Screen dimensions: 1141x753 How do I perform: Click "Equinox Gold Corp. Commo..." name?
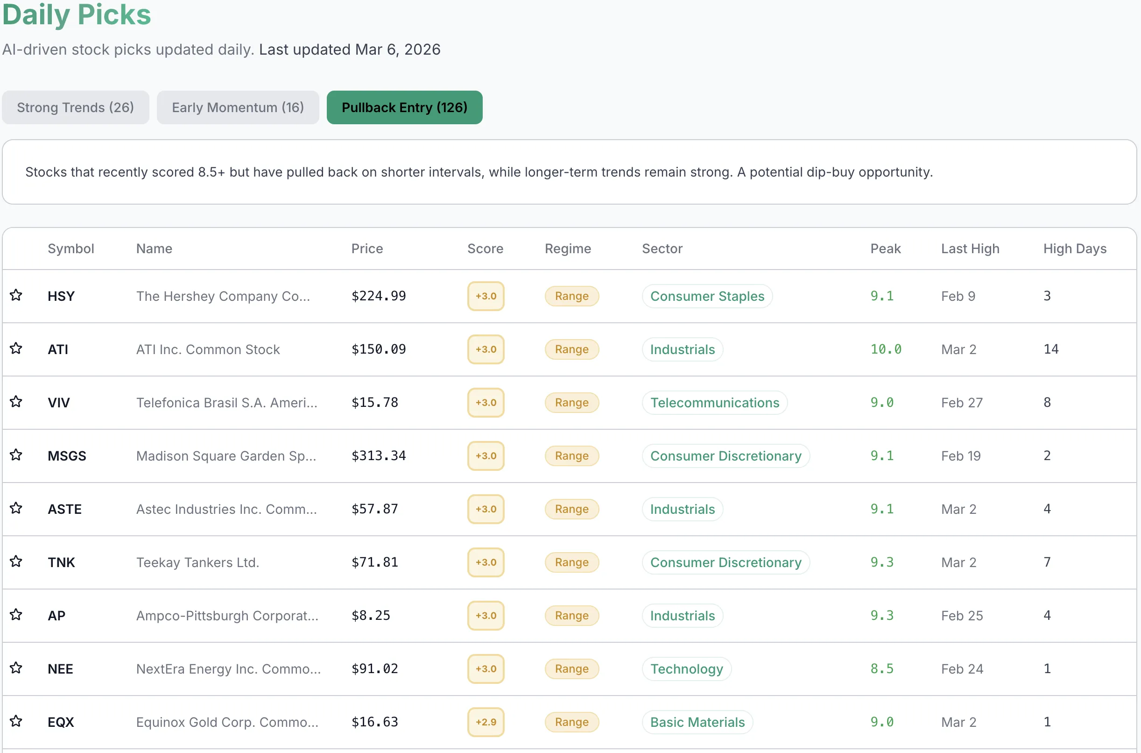coord(227,723)
